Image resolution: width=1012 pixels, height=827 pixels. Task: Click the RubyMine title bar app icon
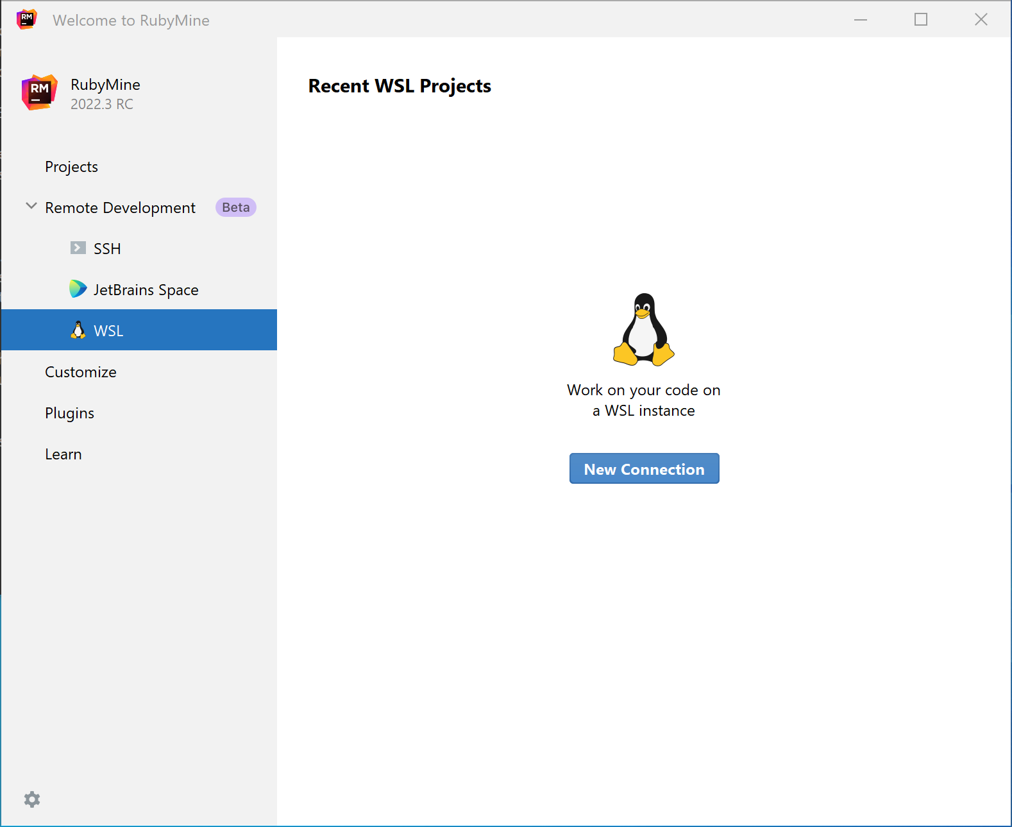click(x=27, y=19)
